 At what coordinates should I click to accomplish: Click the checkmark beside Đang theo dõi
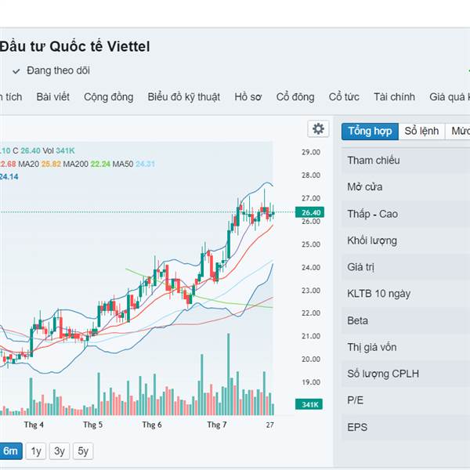[x=16, y=71]
